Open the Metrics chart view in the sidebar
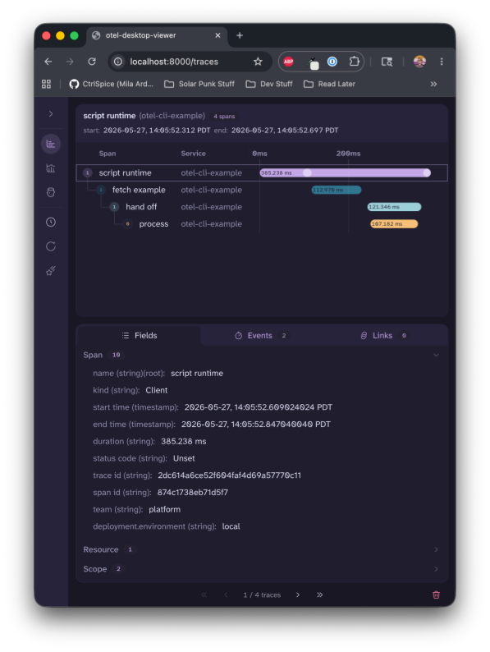 (51, 168)
